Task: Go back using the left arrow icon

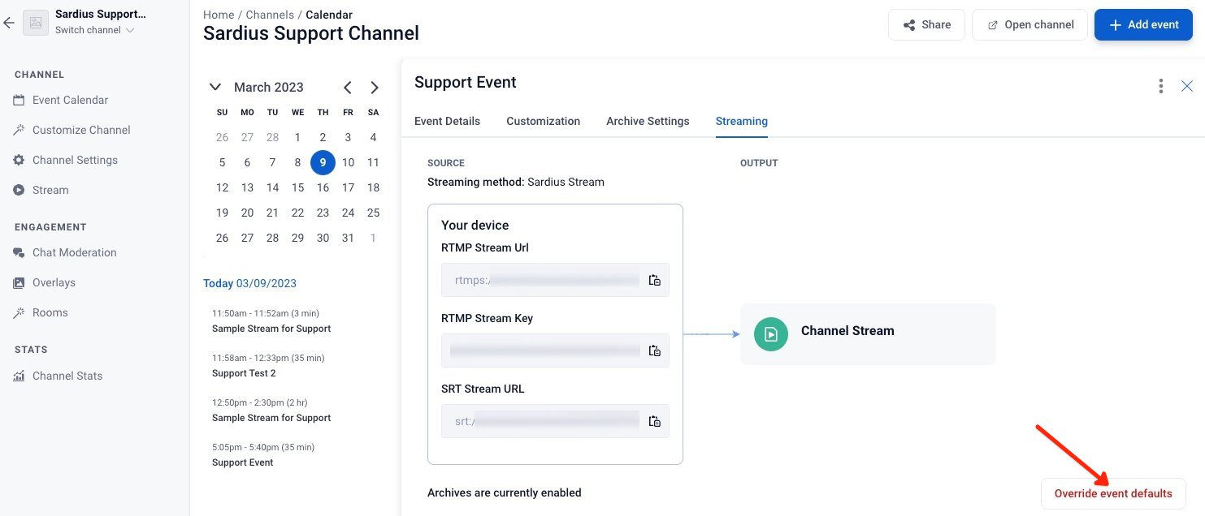Action: click(x=9, y=23)
